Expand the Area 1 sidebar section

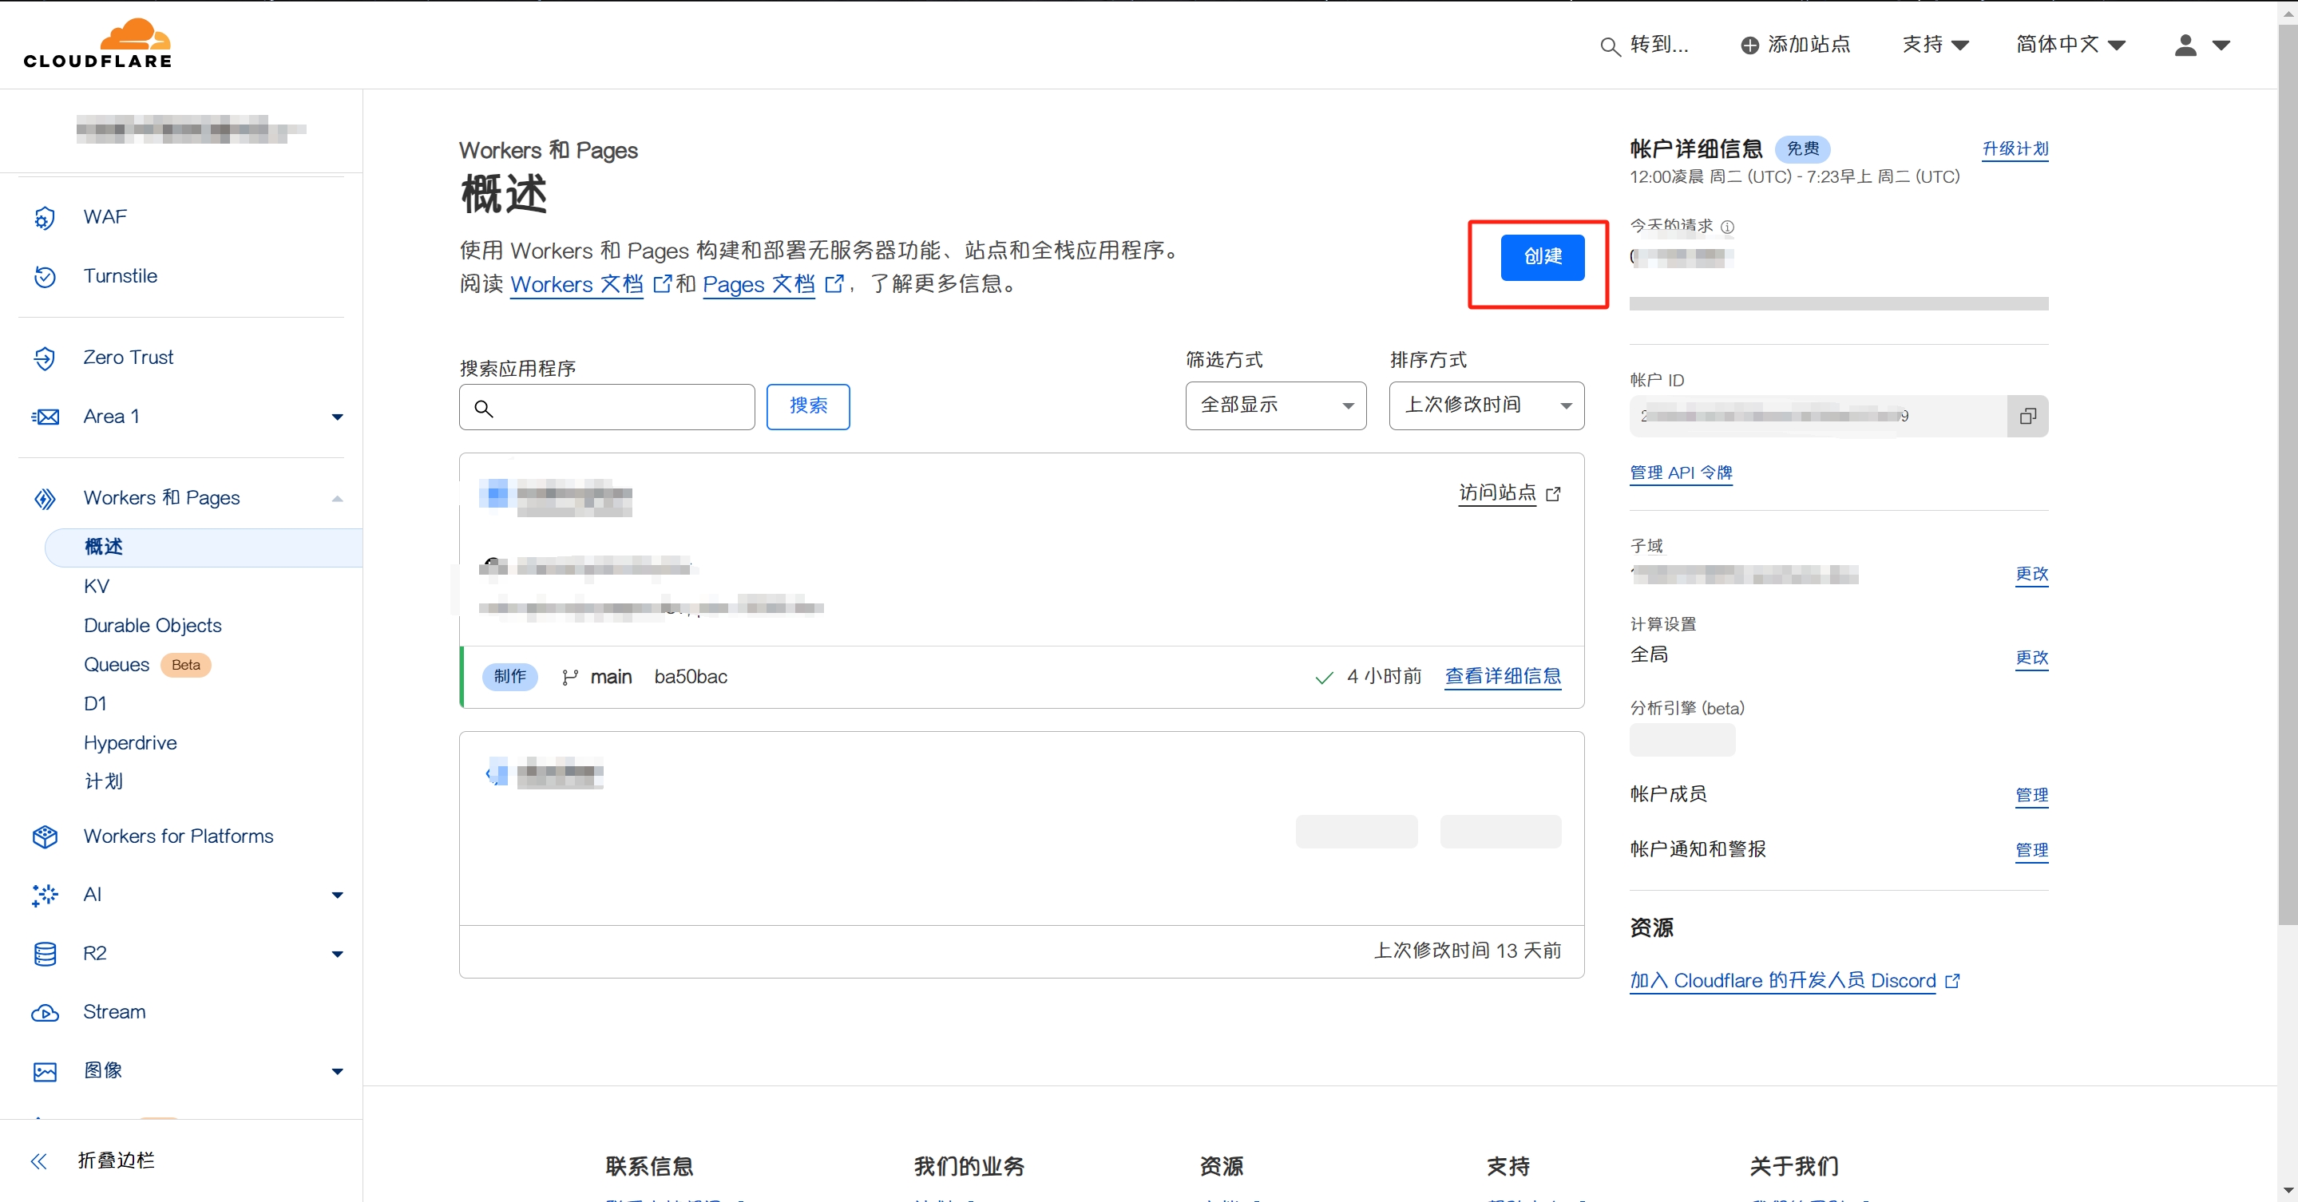[x=337, y=417]
